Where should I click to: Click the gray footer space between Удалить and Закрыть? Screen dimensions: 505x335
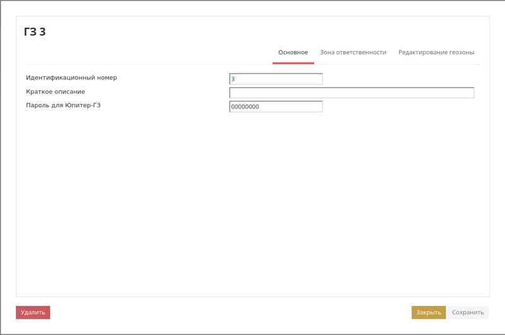tap(227, 312)
